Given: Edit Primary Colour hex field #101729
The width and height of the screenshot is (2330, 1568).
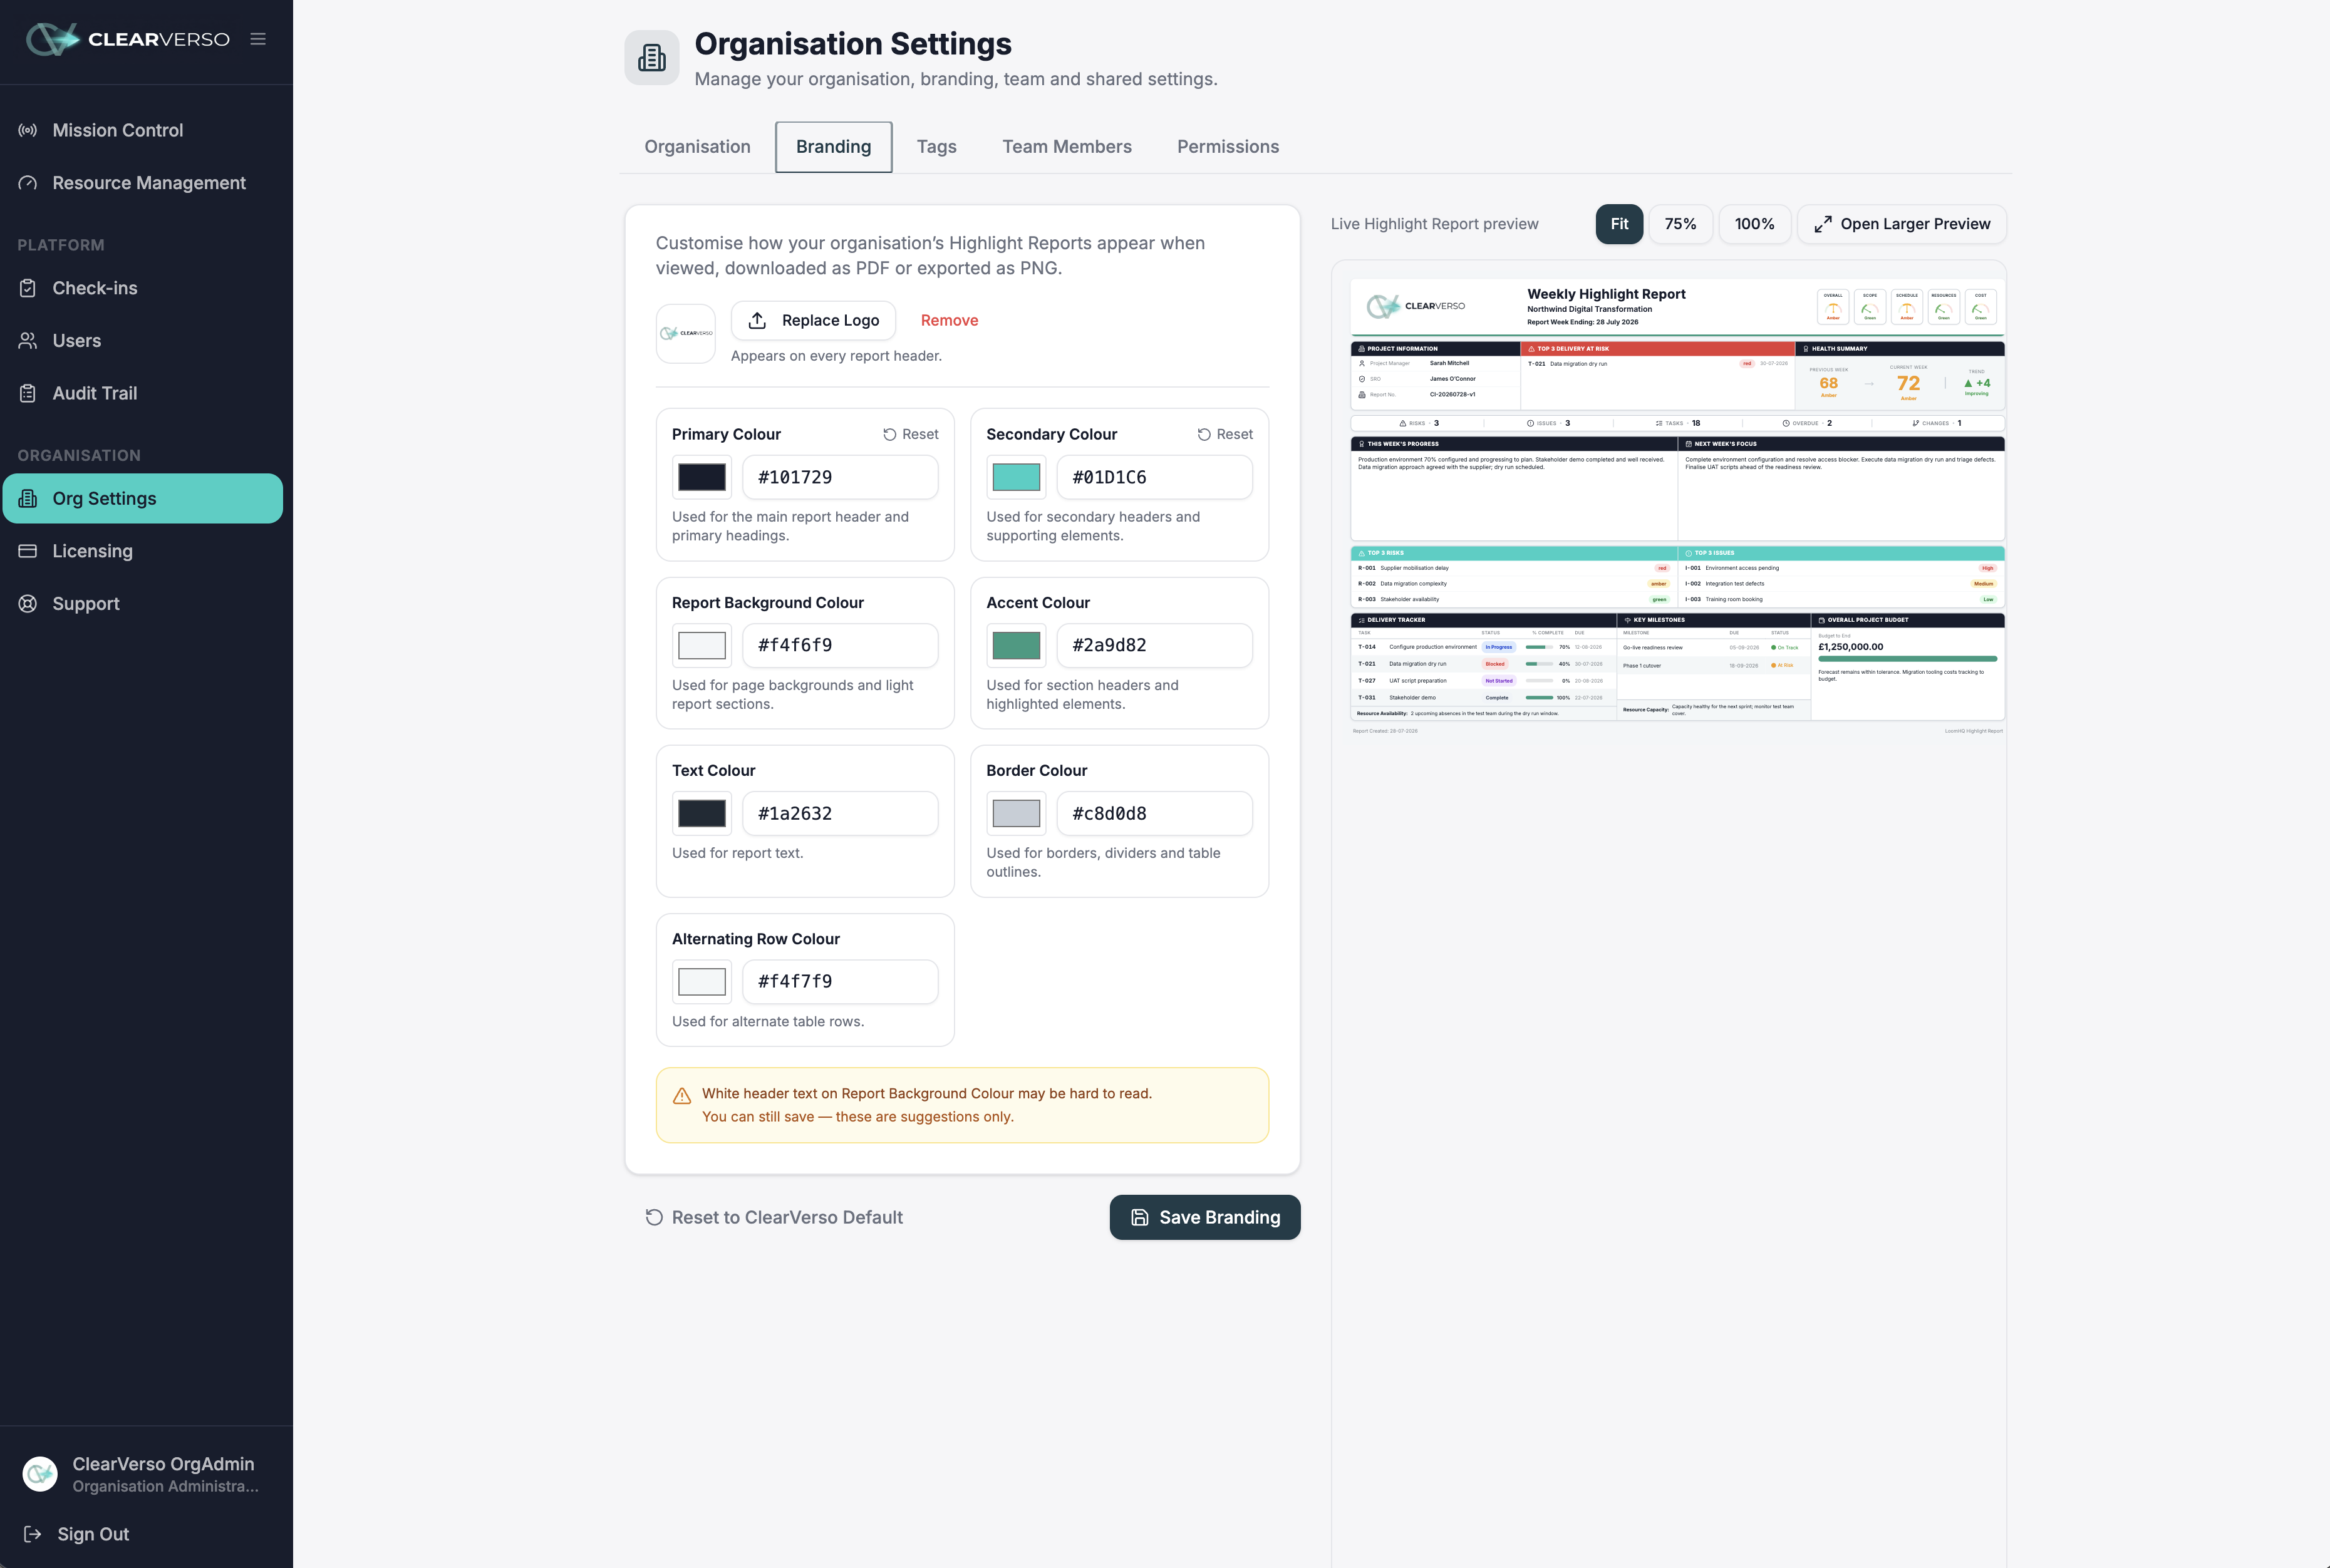Looking at the screenshot, I should [840, 477].
